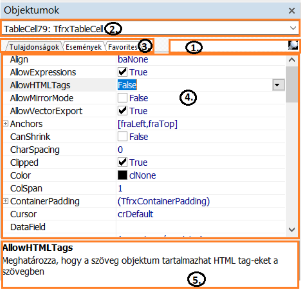Viewport: 301px width, 289px height.
Task: Click the (TfrxContainerPadding) value
Action: [x=163, y=201]
